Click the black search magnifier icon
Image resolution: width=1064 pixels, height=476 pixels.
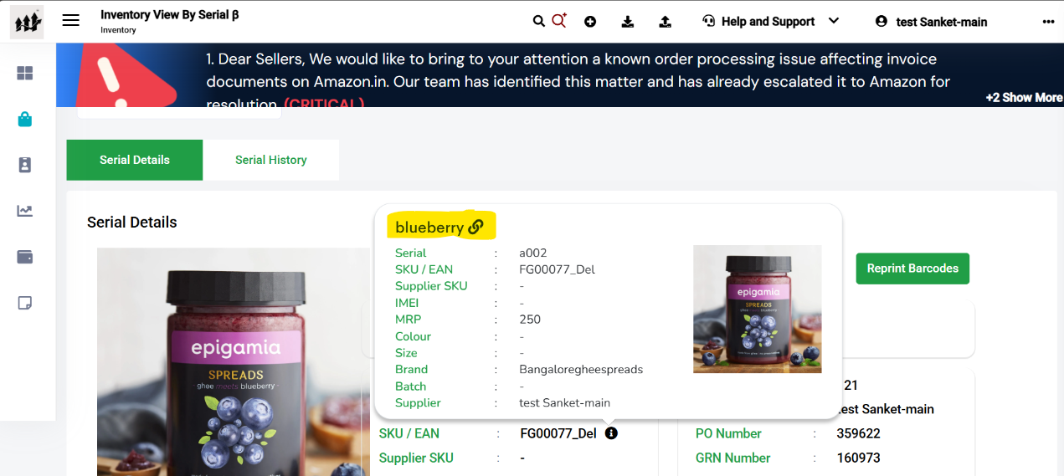[x=539, y=21]
